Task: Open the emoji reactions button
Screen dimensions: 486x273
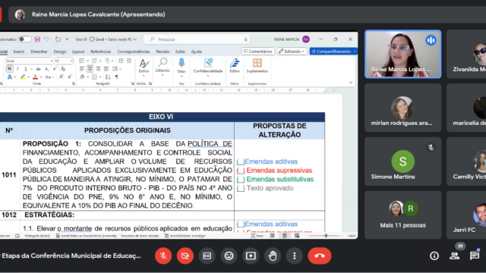Action: coord(229,256)
